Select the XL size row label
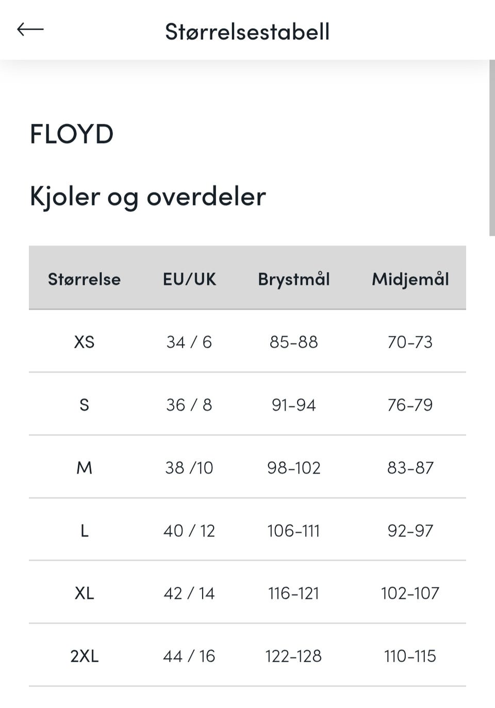 (84, 593)
